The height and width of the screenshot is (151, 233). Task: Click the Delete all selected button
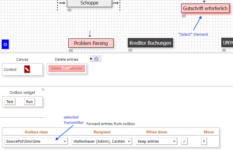[x=66, y=69]
